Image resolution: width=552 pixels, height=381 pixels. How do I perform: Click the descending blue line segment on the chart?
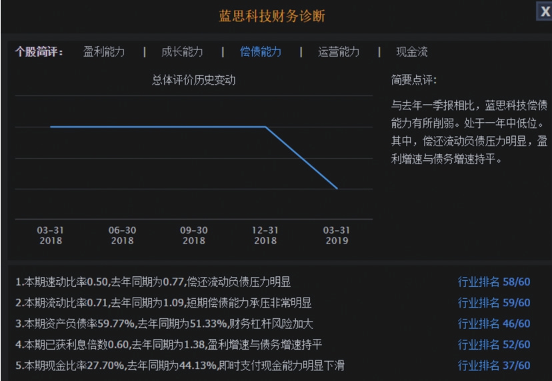point(301,157)
